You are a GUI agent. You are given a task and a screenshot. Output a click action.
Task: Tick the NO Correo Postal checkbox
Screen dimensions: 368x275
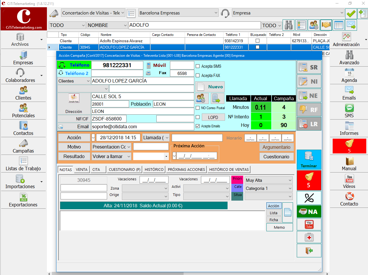(x=198, y=108)
